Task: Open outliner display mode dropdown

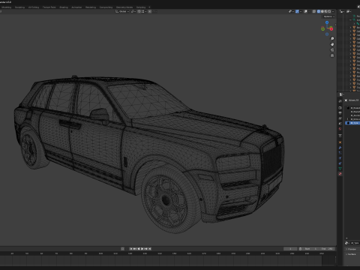Action: (349, 11)
